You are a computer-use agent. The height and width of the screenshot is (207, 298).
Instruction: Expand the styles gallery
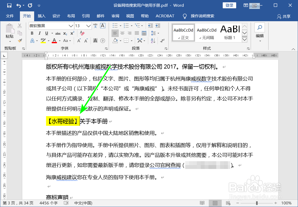tap(244, 40)
